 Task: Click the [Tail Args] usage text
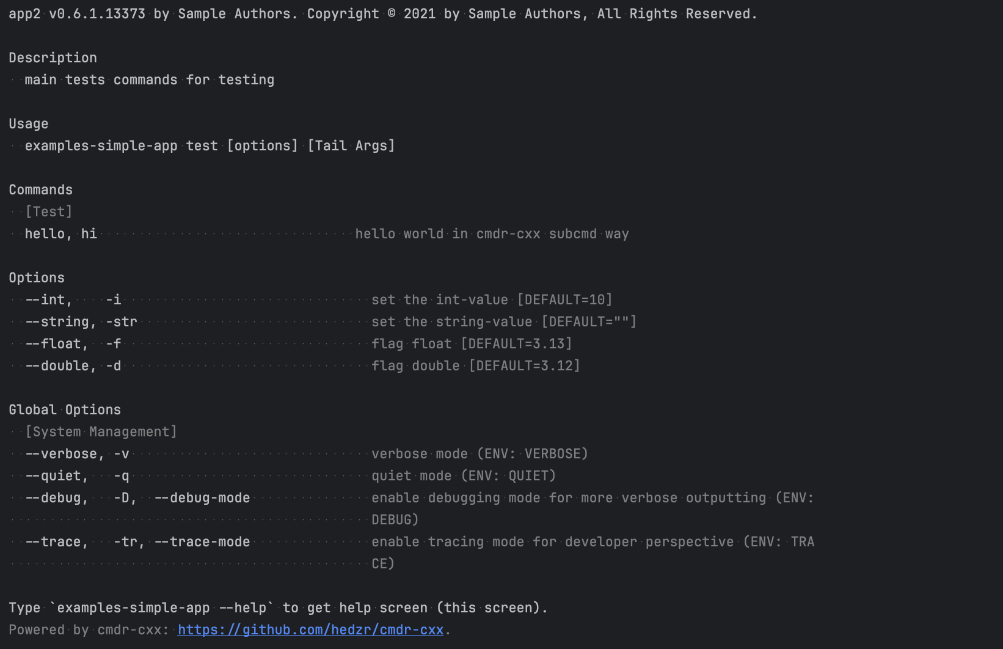[351, 146]
